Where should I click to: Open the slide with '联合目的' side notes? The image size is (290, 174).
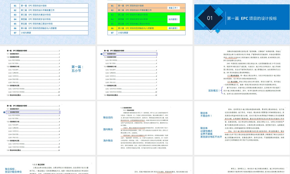tap(145, 128)
